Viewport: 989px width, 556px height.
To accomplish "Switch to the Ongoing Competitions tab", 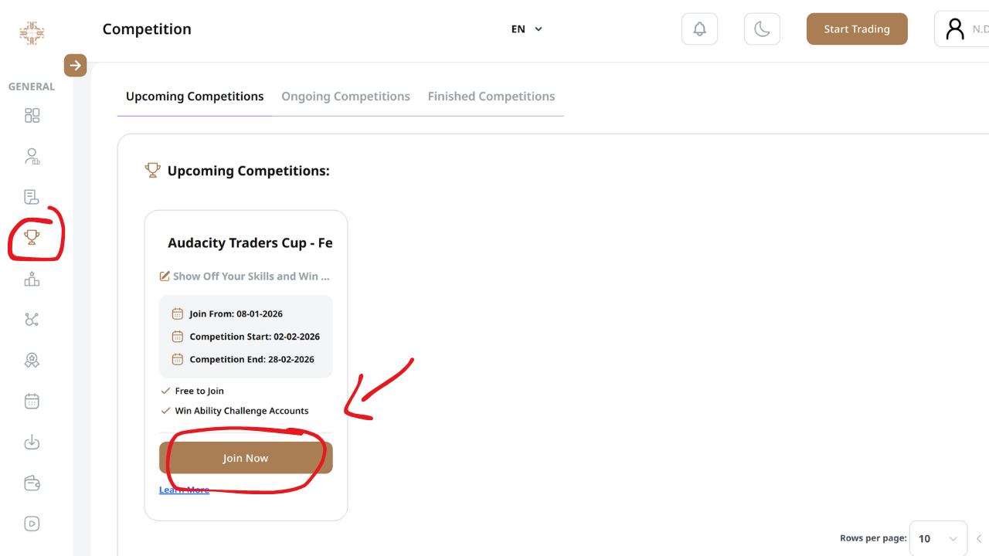I will click(x=345, y=97).
